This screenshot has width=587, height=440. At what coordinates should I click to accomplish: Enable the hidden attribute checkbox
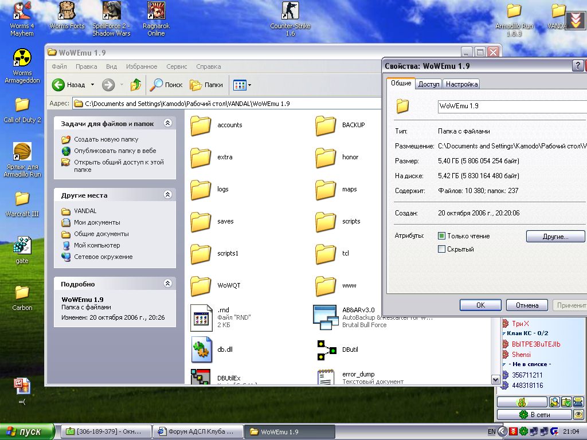pyautogui.click(x=441, y=249)
